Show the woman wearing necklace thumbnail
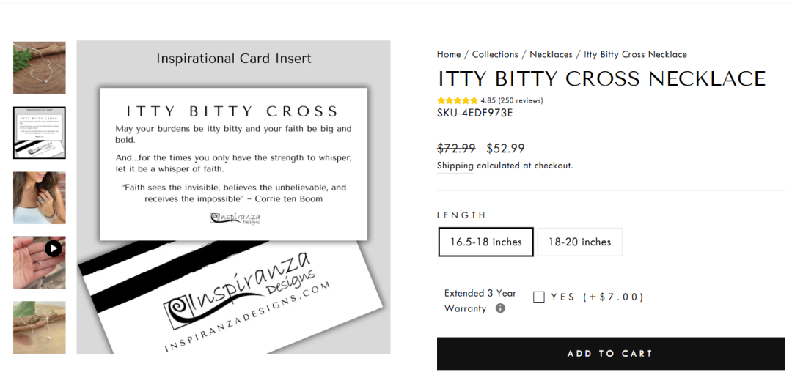792x386 pixels. [40, 198]
